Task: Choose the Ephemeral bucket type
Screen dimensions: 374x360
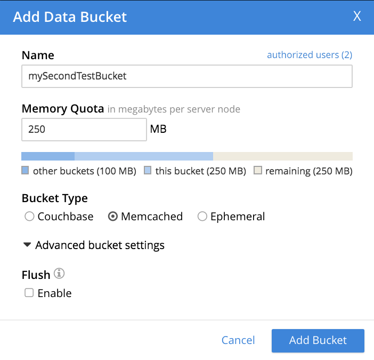Action: (x=202, y=217)
